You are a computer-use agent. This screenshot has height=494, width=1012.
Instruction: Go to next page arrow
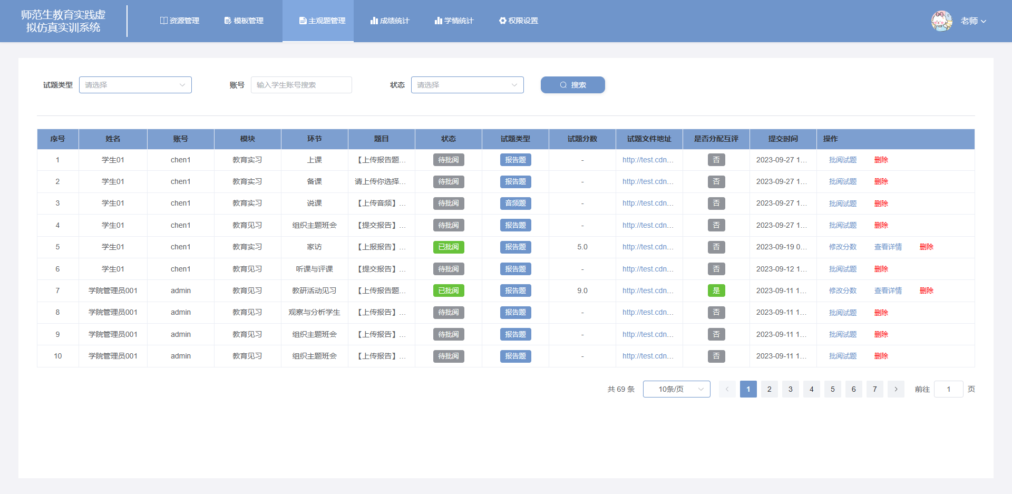click(x=896, y=389)
